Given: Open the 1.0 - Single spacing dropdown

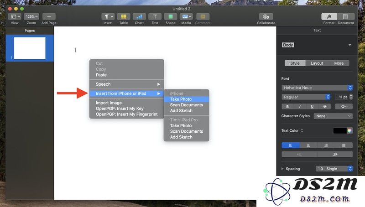Looking at the screenshot, I should pyautogui.click(x=334, y=169).
